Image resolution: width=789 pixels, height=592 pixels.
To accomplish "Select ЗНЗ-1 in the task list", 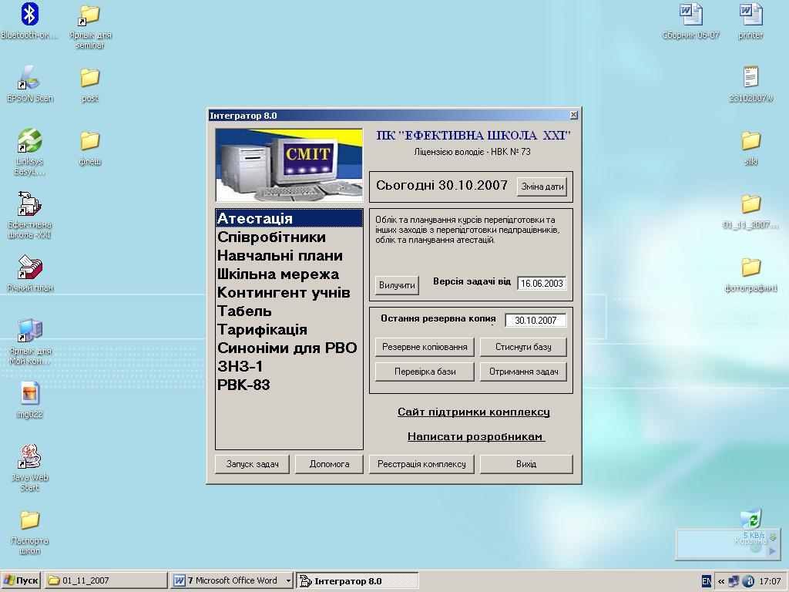I will coord(289,366).
